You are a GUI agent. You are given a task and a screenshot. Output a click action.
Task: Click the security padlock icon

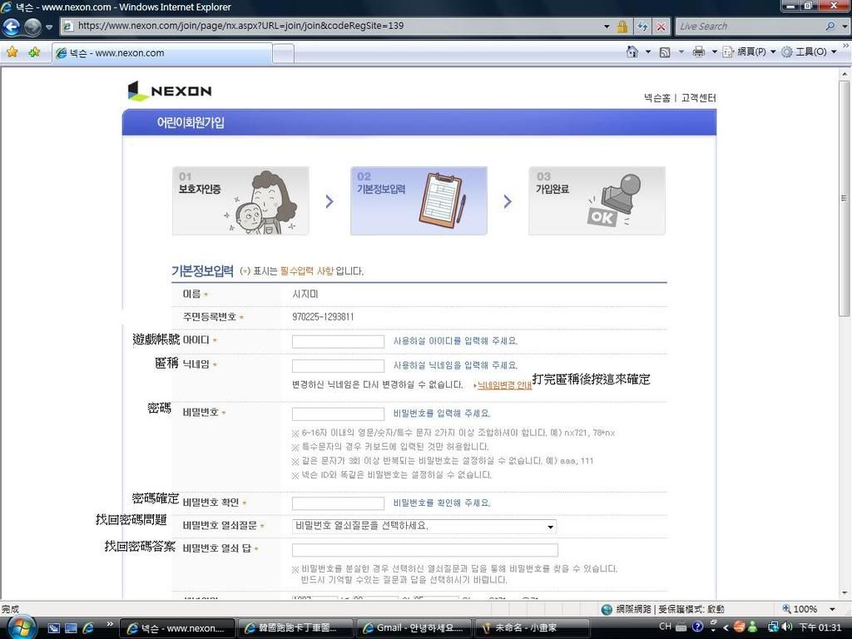622,27
